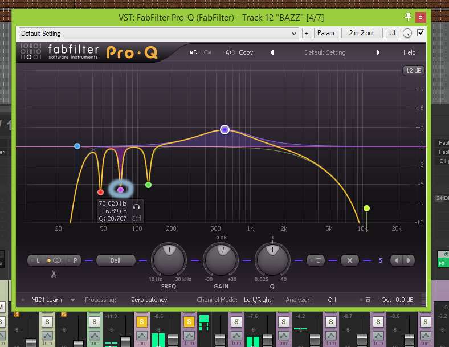The image size is (449, 347).
Task: Click the -7.6 peak reading in the mixer
Action: [x=253, y=316]
